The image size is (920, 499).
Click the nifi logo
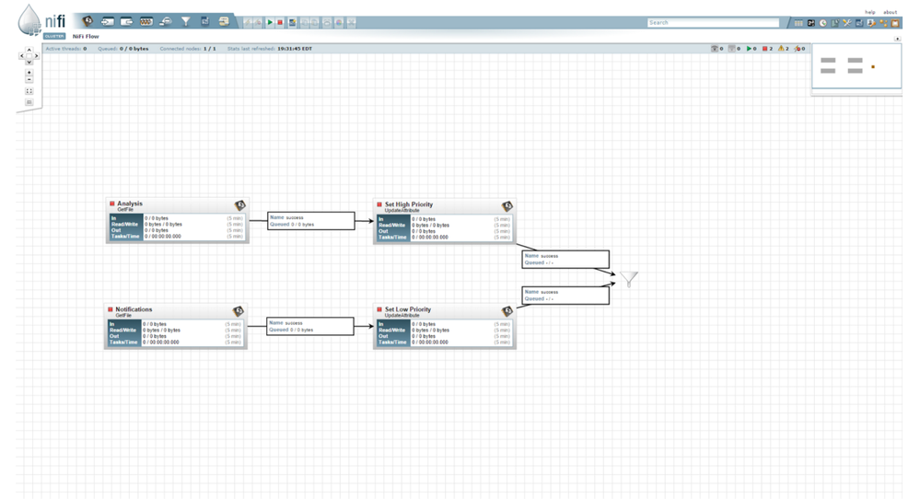click(x=41, y=20)
